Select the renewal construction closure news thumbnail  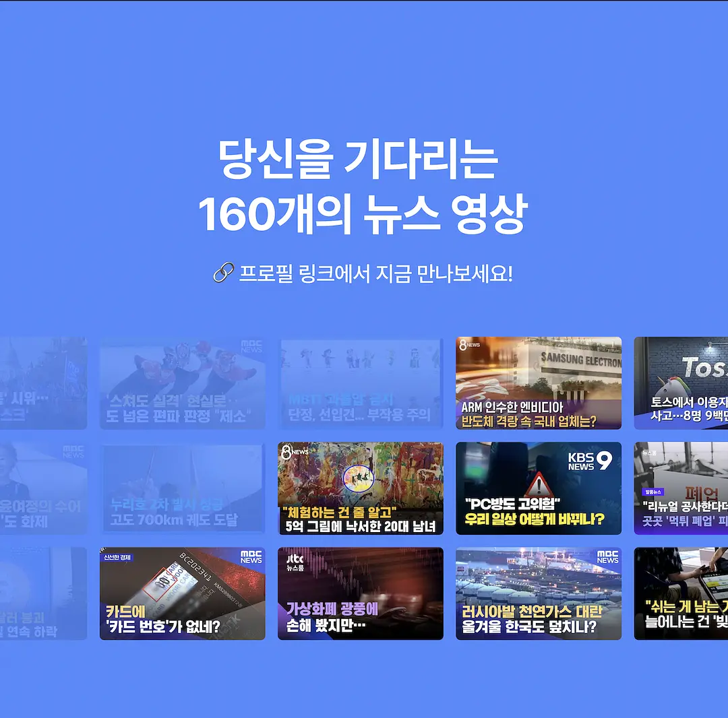[x=681, y=488]
